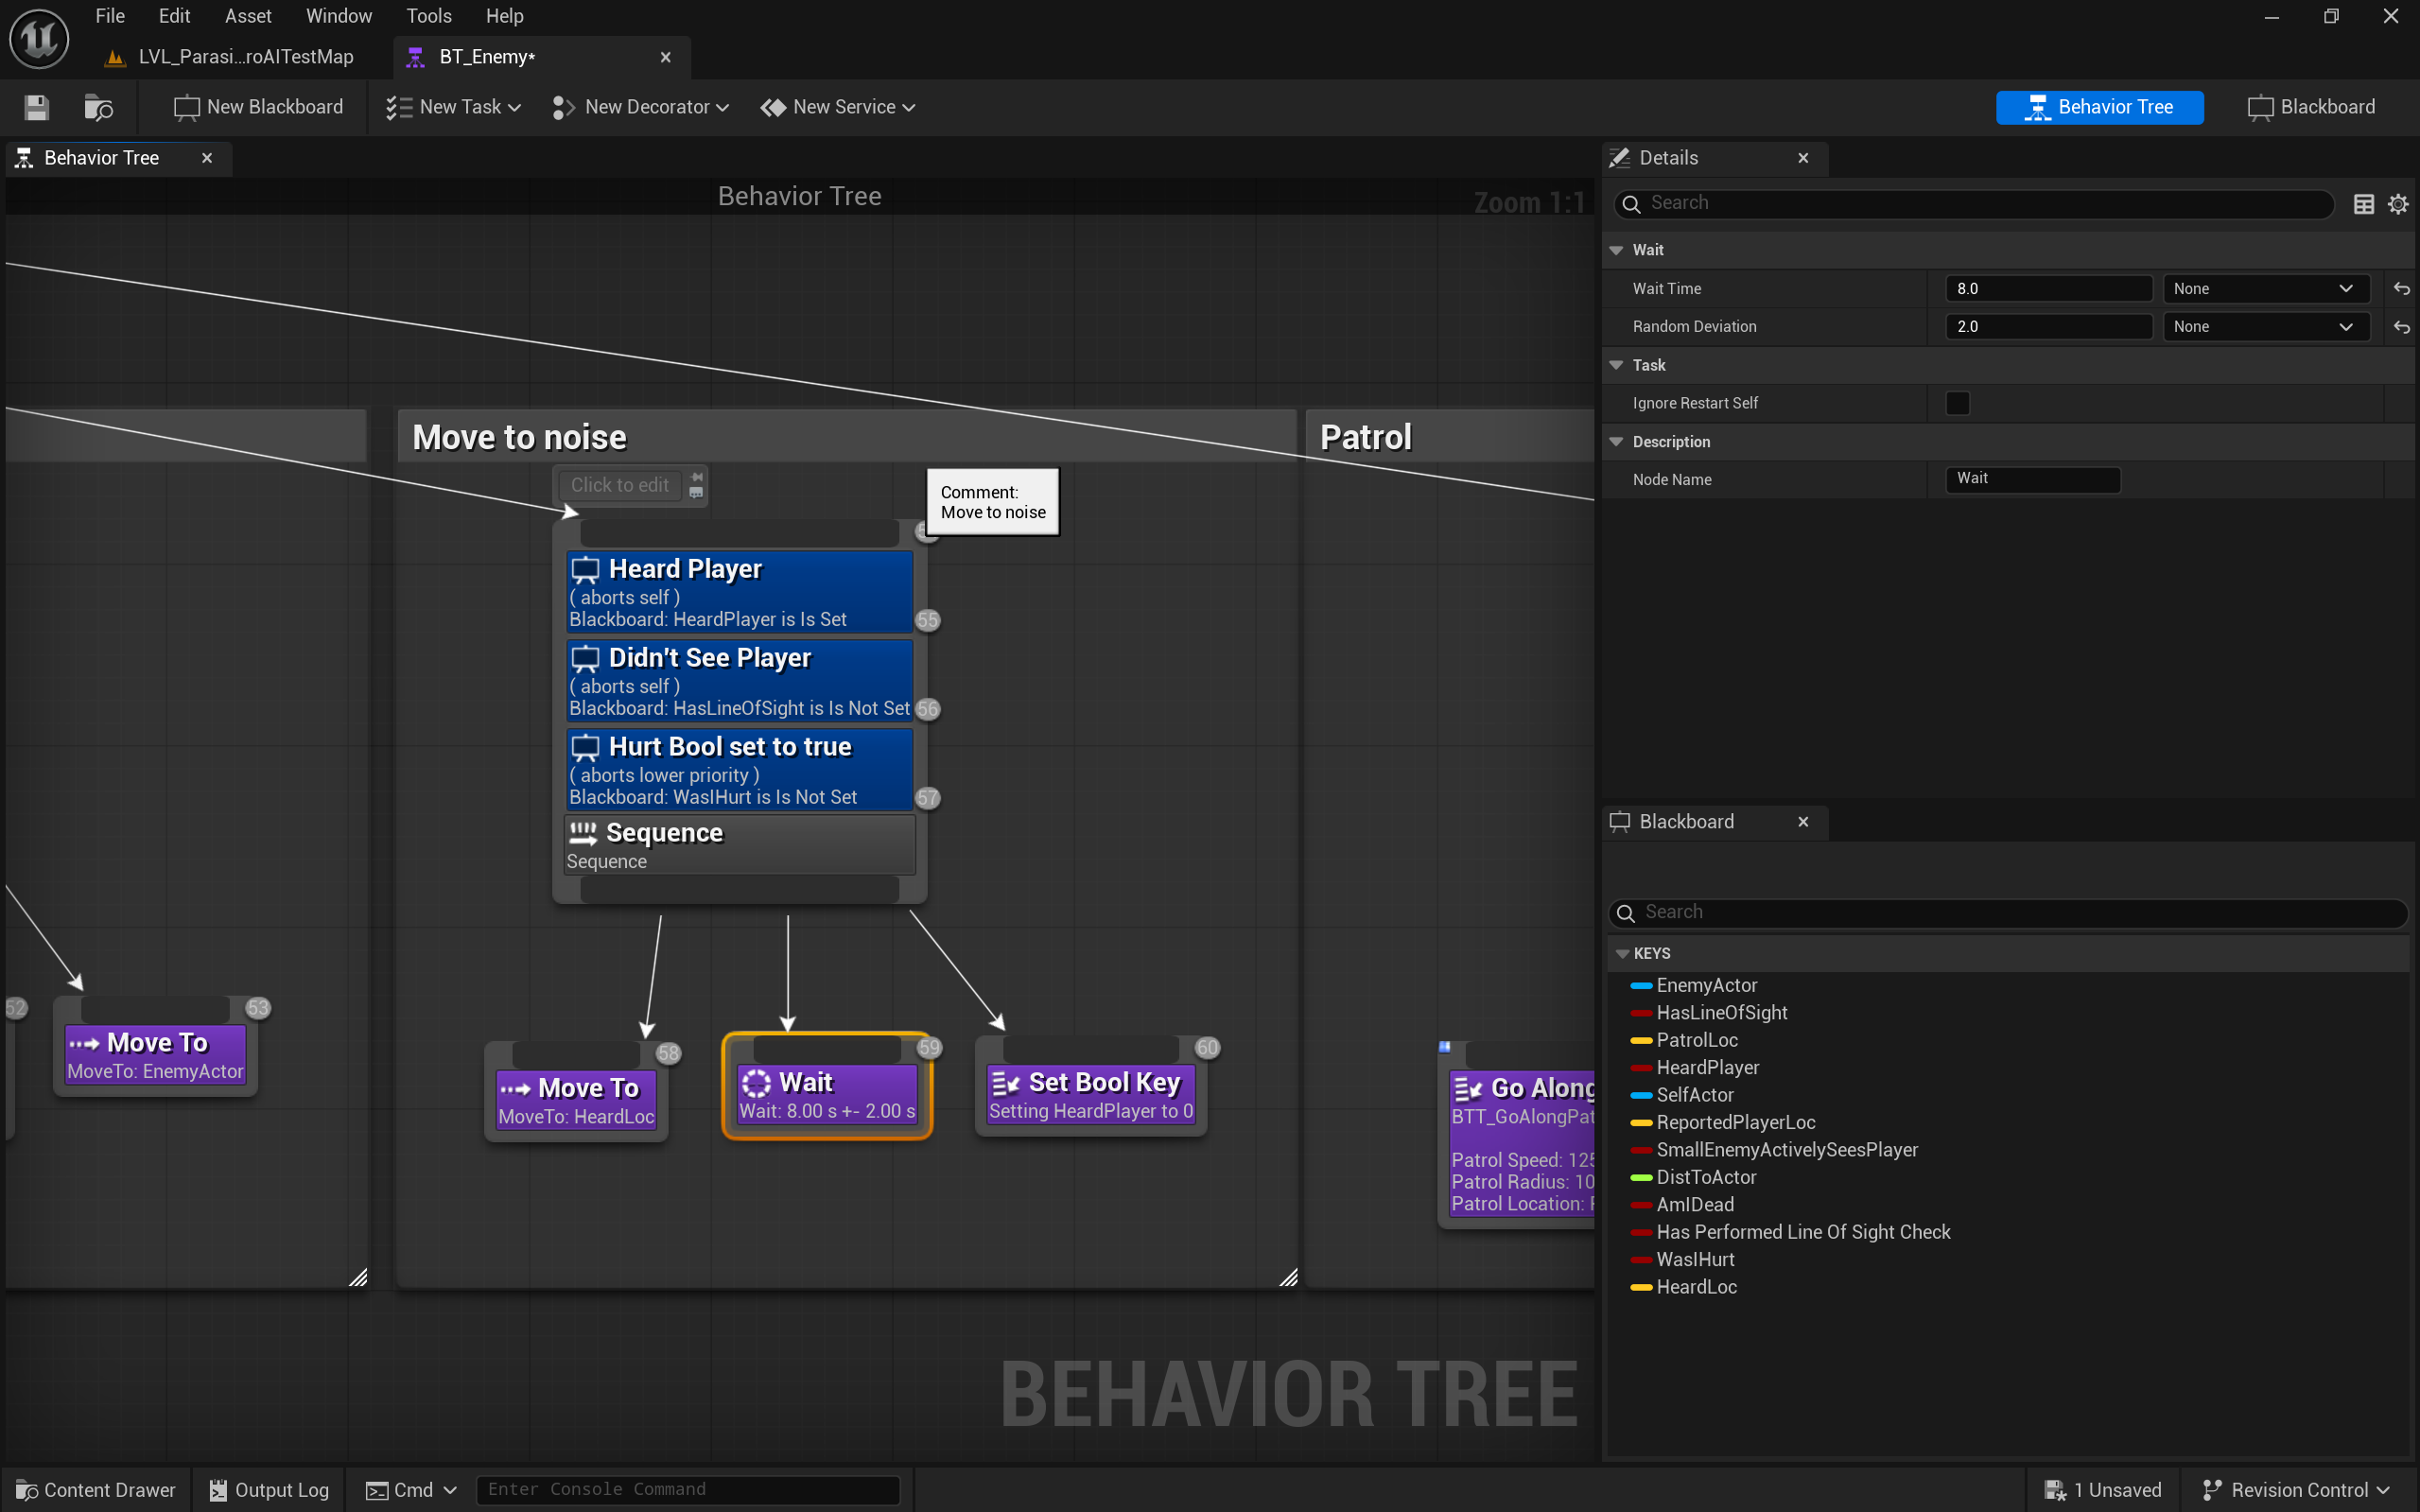Open the Wait Time key dropdown

point(2264,289)
